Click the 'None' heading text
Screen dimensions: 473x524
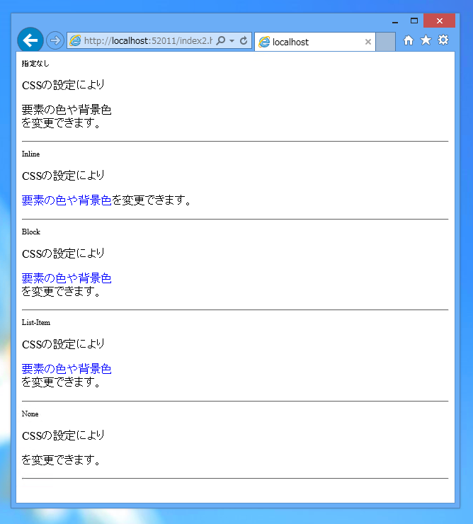pos(30,414)
